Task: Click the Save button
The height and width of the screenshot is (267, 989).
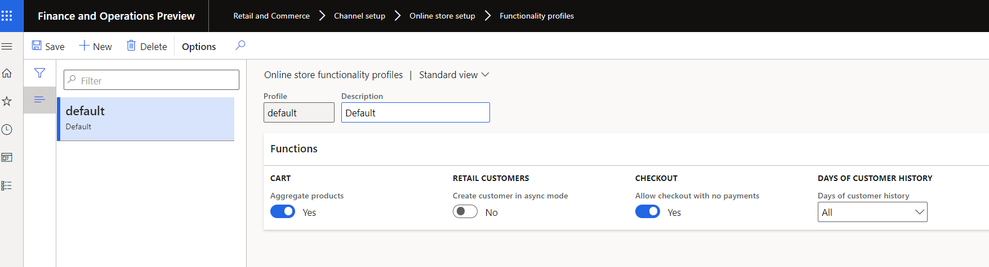Action: tap(48, 46)
